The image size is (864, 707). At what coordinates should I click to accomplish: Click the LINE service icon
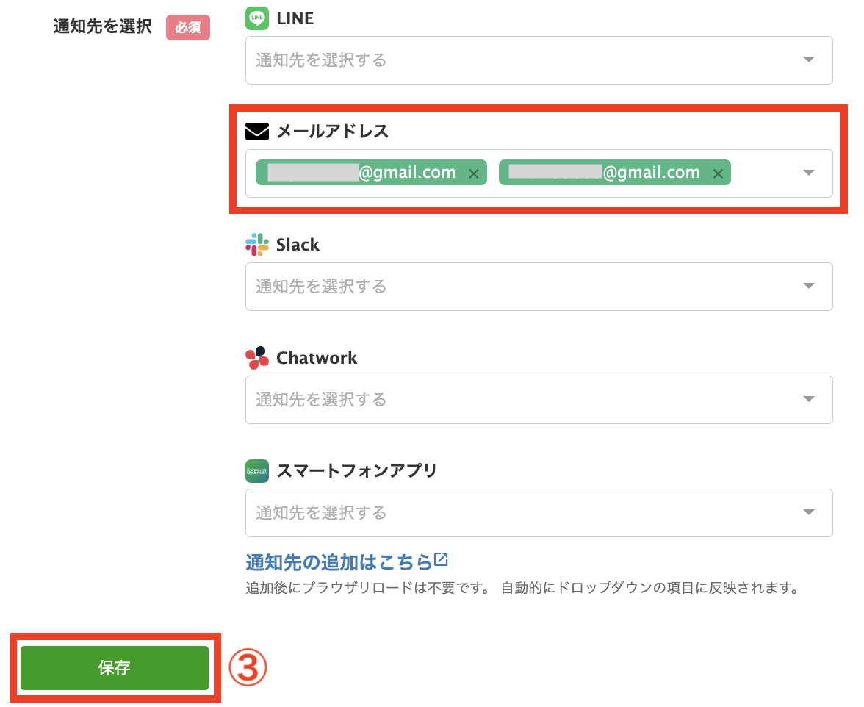[257, 18]
